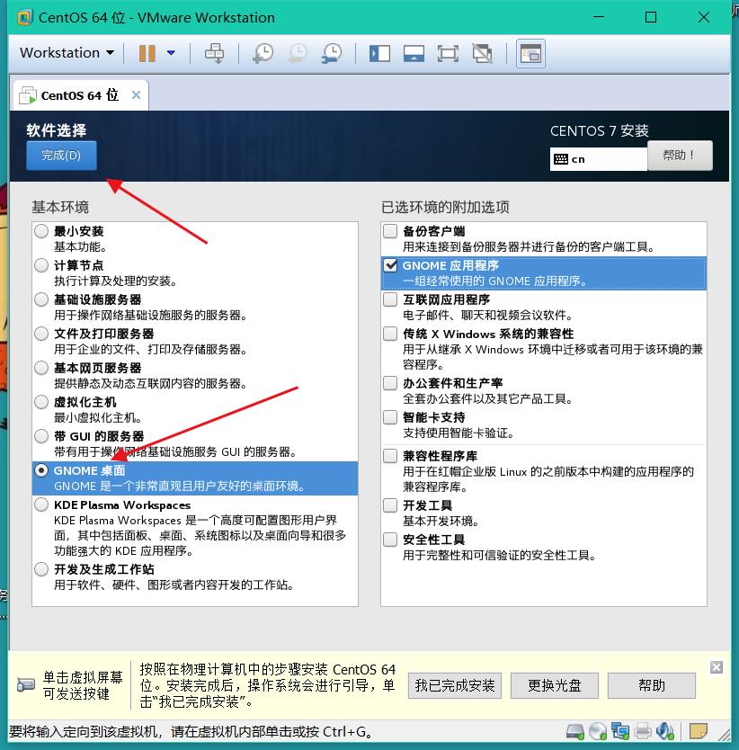The width and height of the screenshot is (739, 750).
Task: Click the 帮助 button in yellow hint bar
Action: (x=652, y=685)
